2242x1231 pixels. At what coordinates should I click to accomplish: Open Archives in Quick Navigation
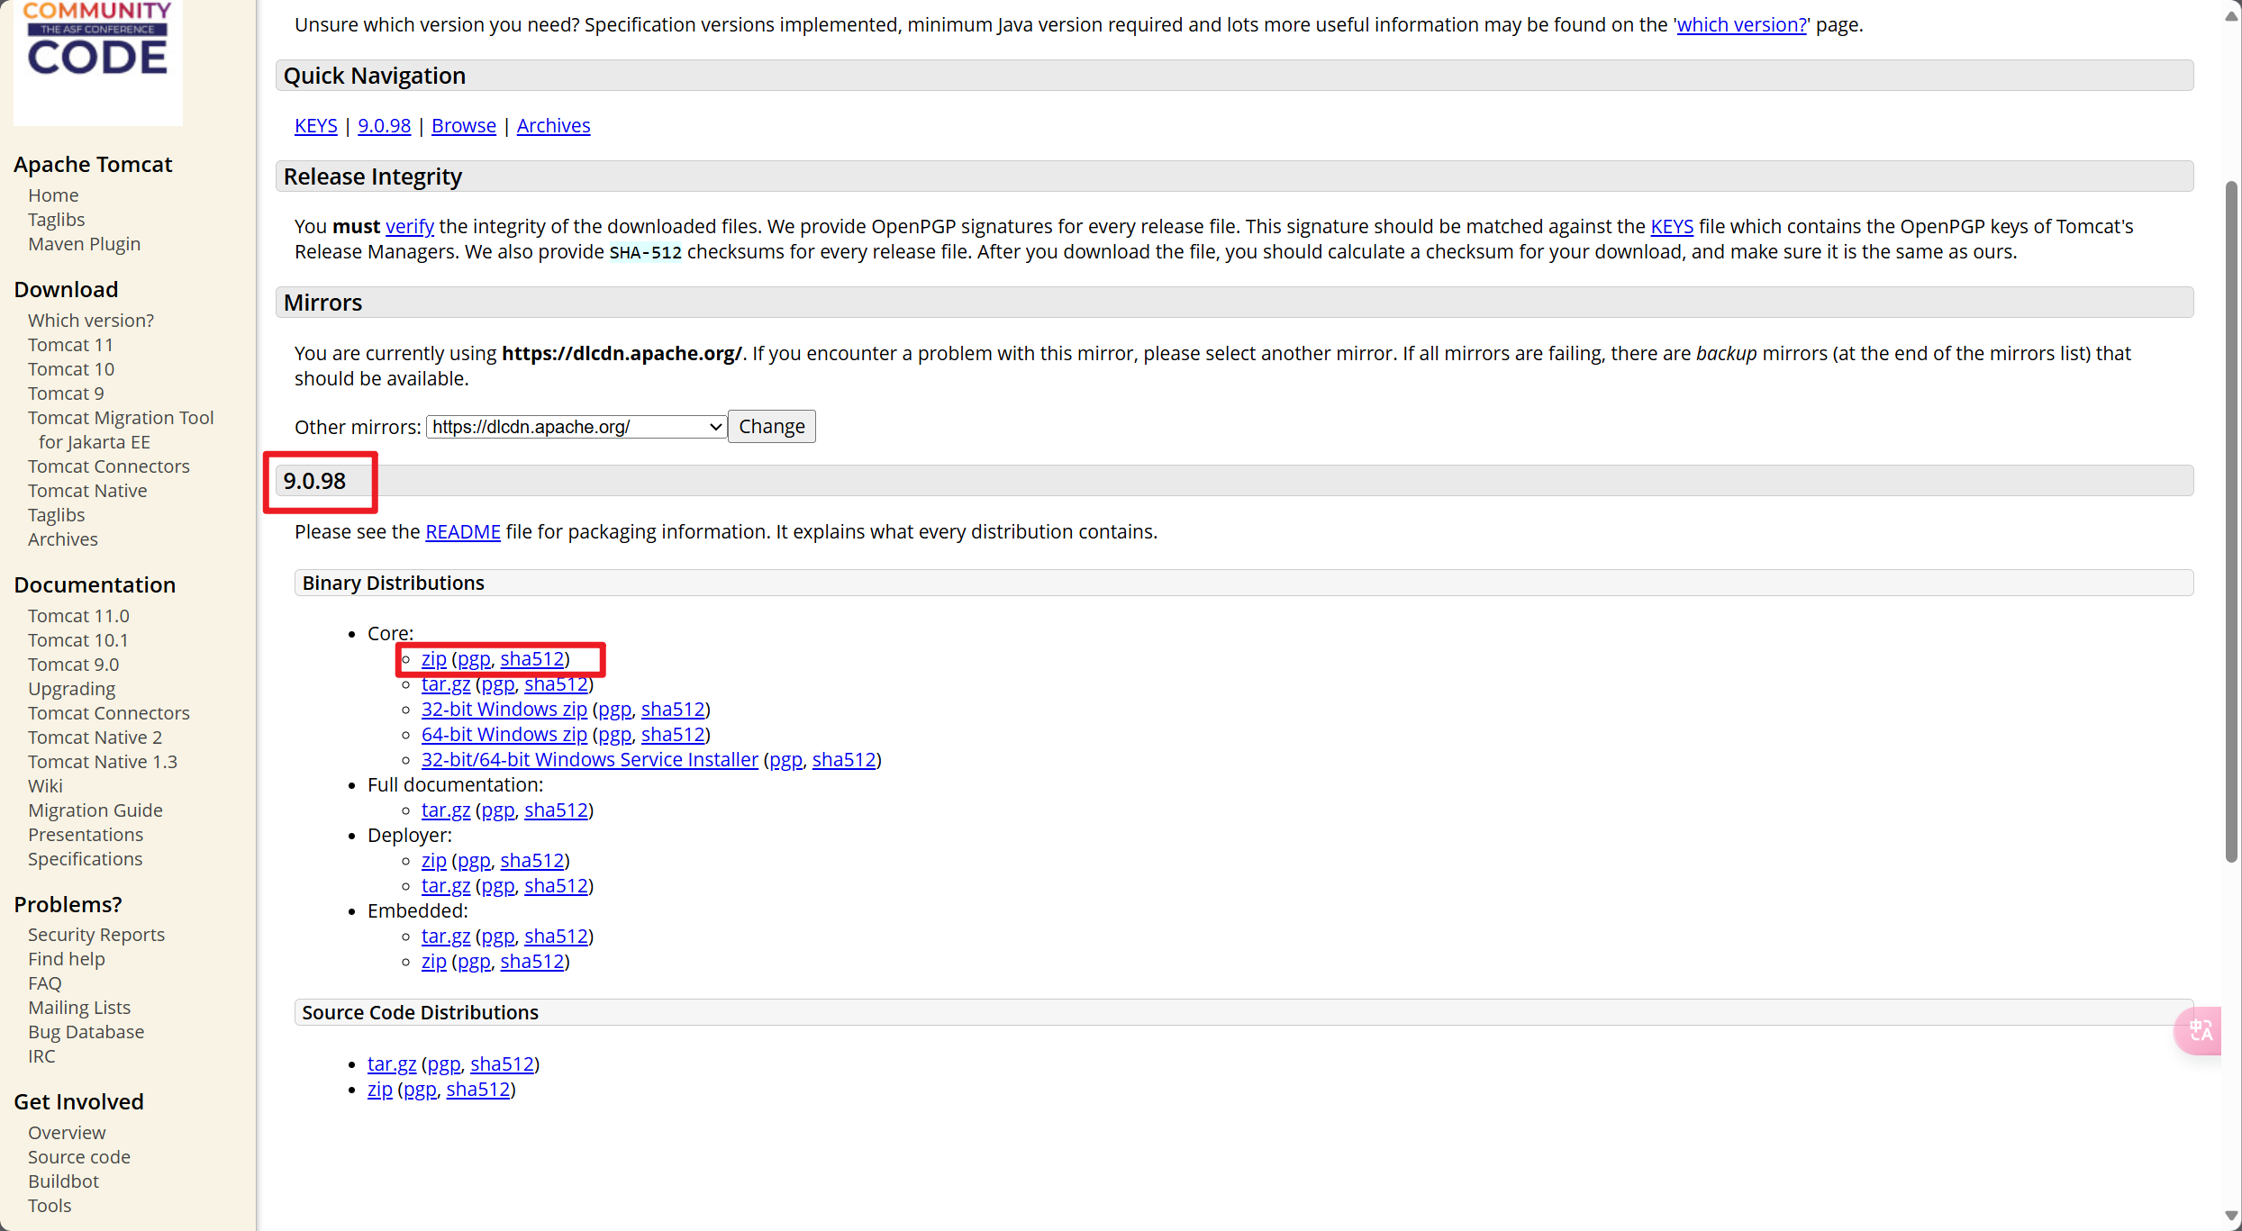(x=553, y=126)
